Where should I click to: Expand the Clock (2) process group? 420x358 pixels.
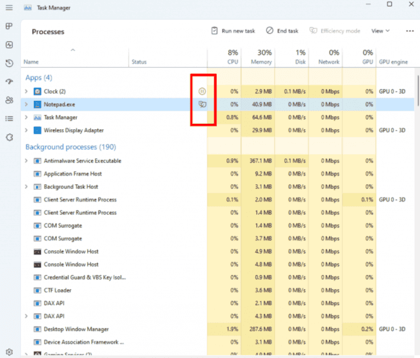point(26,91)
